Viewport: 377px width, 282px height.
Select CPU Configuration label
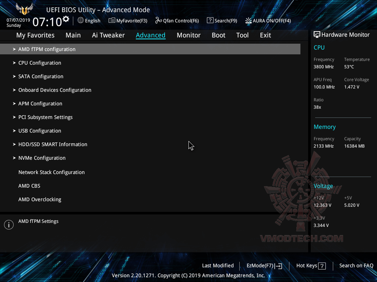[40, 63]
